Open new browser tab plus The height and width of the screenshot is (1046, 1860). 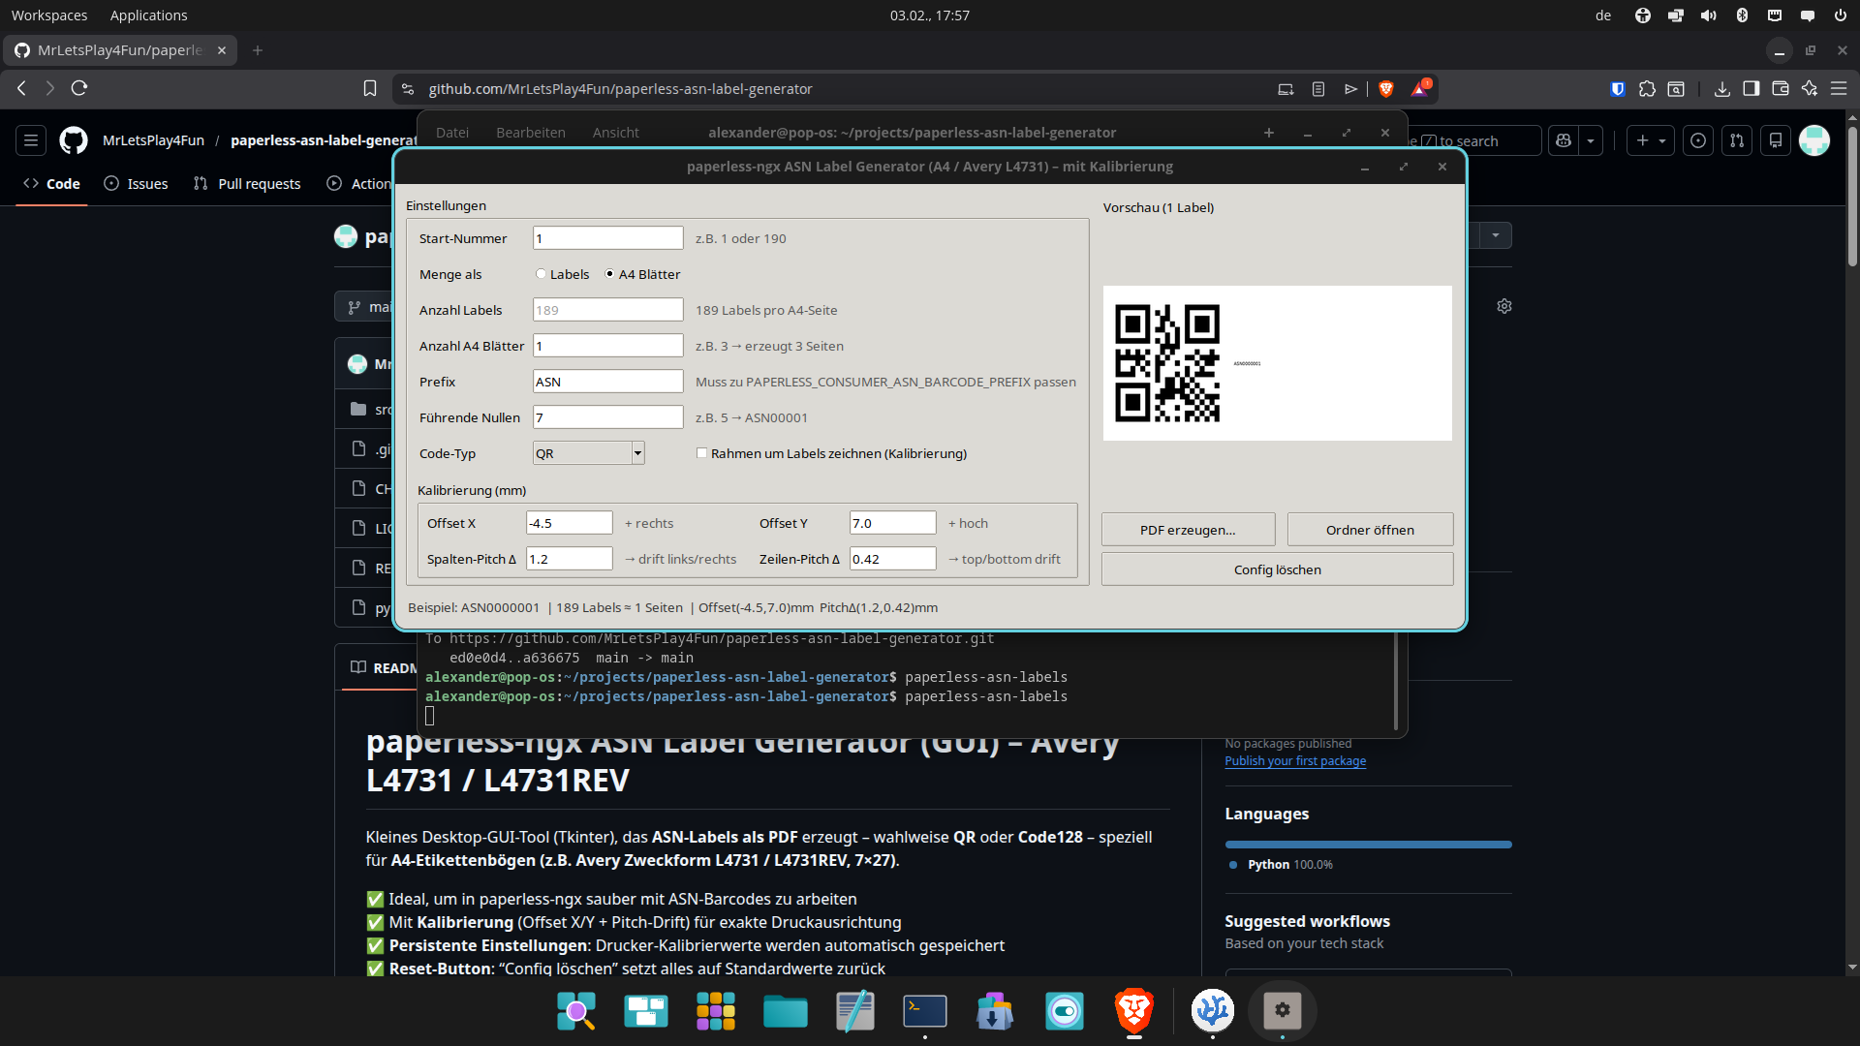coord(258,50)
